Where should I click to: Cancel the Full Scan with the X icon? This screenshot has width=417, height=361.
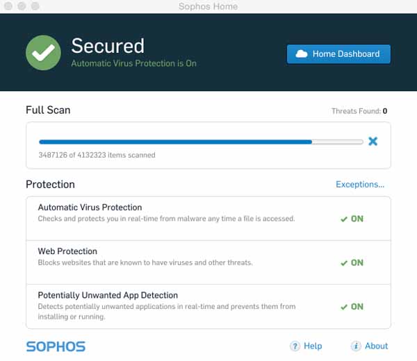click(373, 142)
